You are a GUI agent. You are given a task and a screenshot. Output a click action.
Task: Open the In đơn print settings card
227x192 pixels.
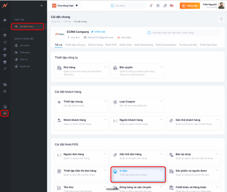pos(137,174)
